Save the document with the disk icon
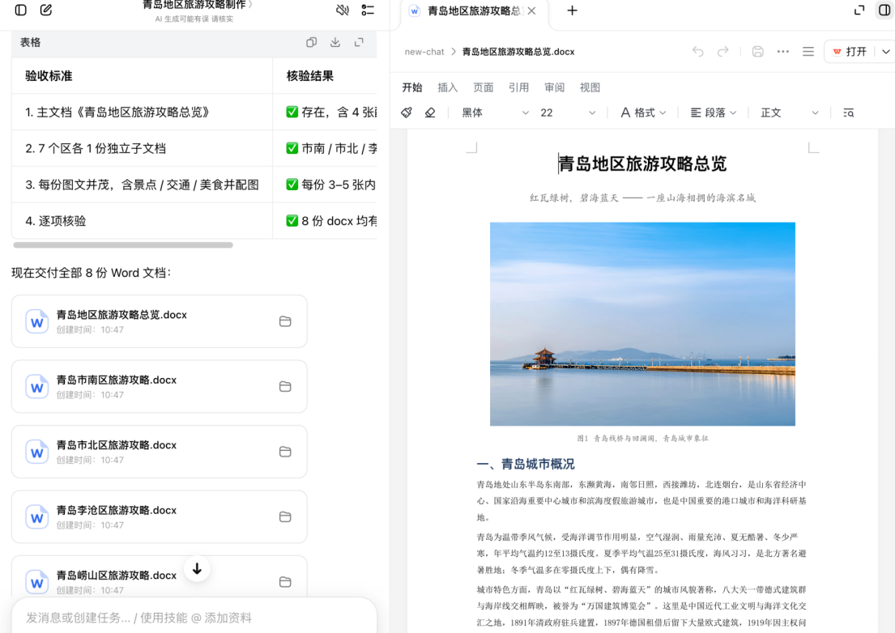The height and width of the screenshot is (633, 895). [758, 51]
